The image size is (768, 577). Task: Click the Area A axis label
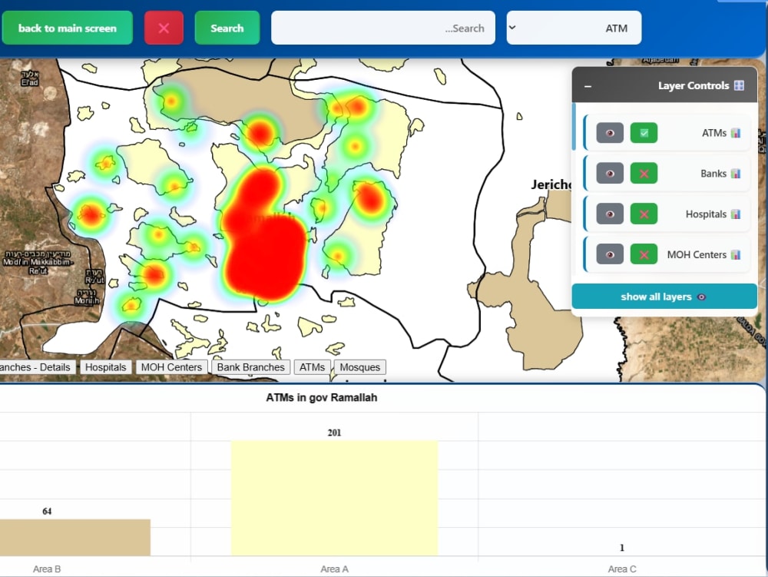[x=334, y=569]
